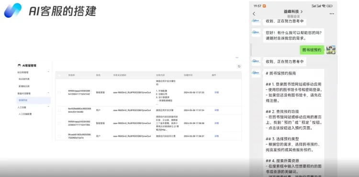Image resolution: width=359 pixels, height=177 pixels.
Task: Click the AI客服管理 robot icon
Action: [x=19, y=66]
